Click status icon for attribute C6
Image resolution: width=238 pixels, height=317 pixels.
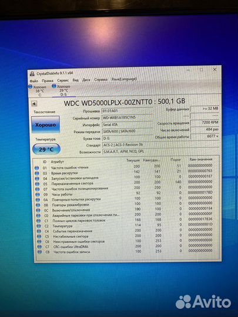tap(39, 242)
